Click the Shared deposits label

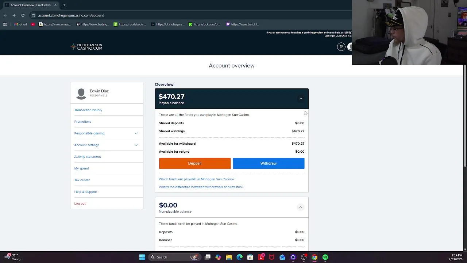pyautogui.click(x=171, y=123)
